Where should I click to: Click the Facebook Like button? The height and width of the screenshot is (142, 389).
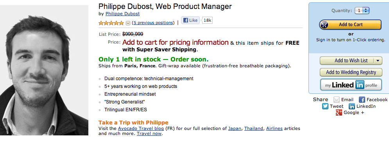tap(190, 20)
